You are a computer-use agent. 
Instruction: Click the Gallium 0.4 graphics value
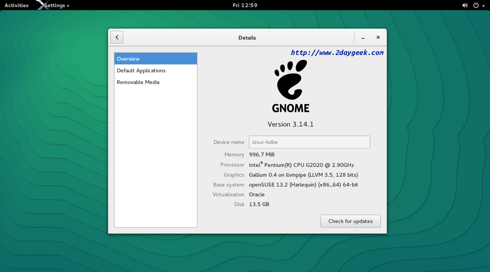tap(304, 175)
